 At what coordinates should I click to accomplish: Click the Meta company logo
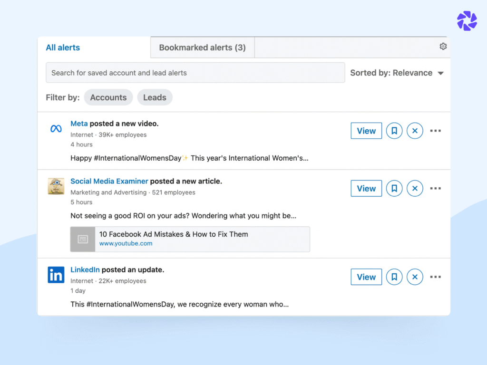tap(56, 129)
